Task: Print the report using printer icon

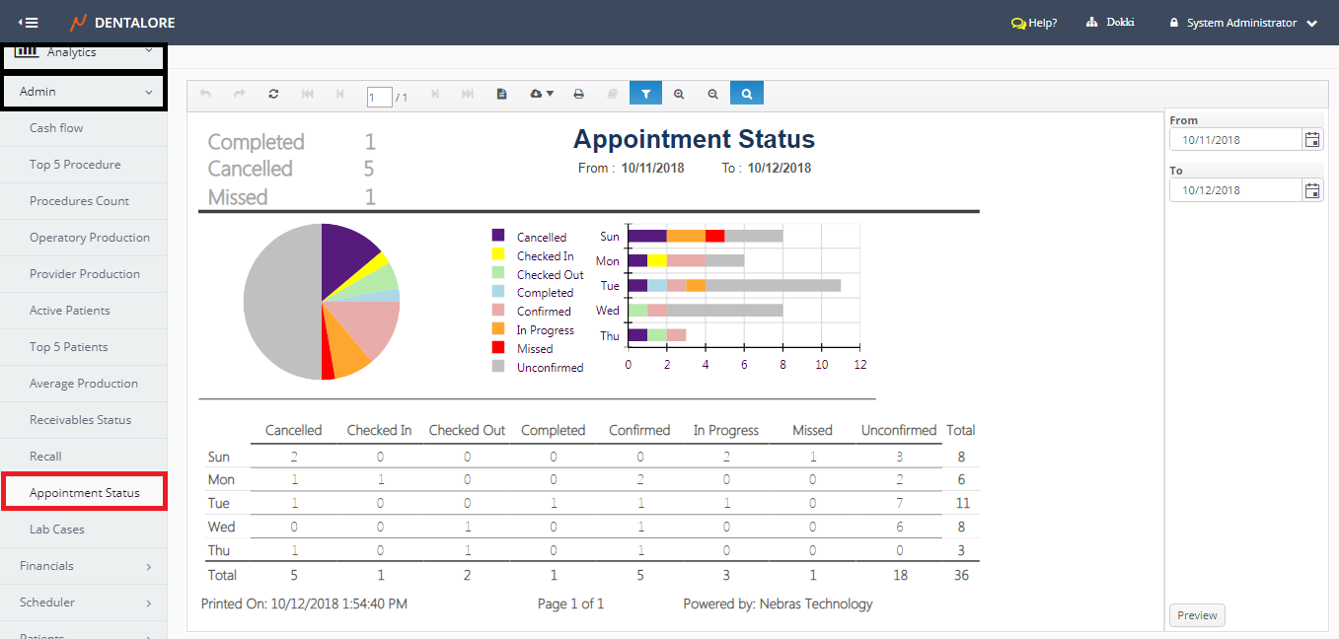Action: pos(579,94)
